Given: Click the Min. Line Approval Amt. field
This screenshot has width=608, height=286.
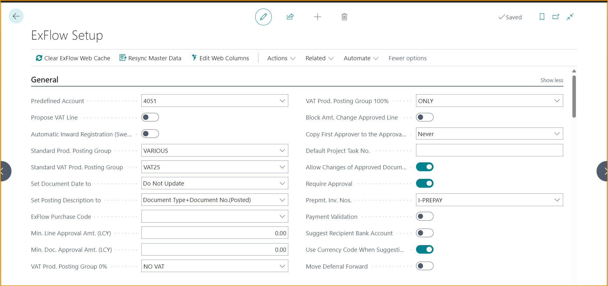Looking at the screenshot, I should click(x=215, y=233).
